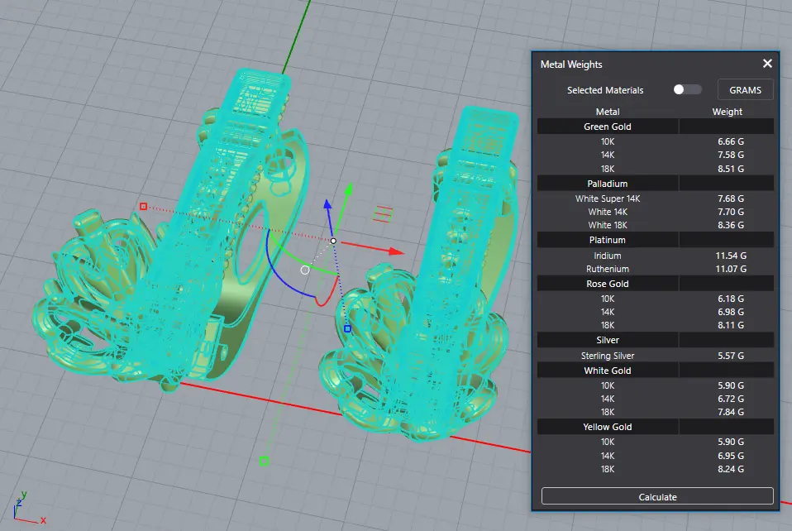Click the 7.68 G weight value
The image size is (792, 531).
click(x=730, y=199)
